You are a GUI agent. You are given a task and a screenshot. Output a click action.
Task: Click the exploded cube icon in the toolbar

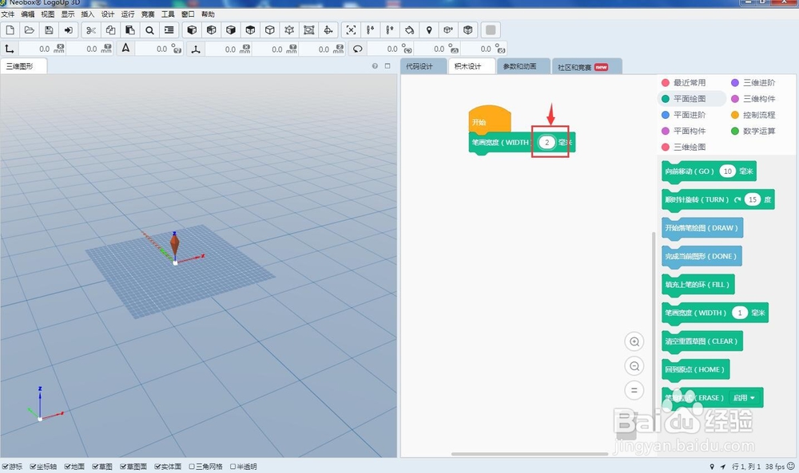click(x=289, y=30)
